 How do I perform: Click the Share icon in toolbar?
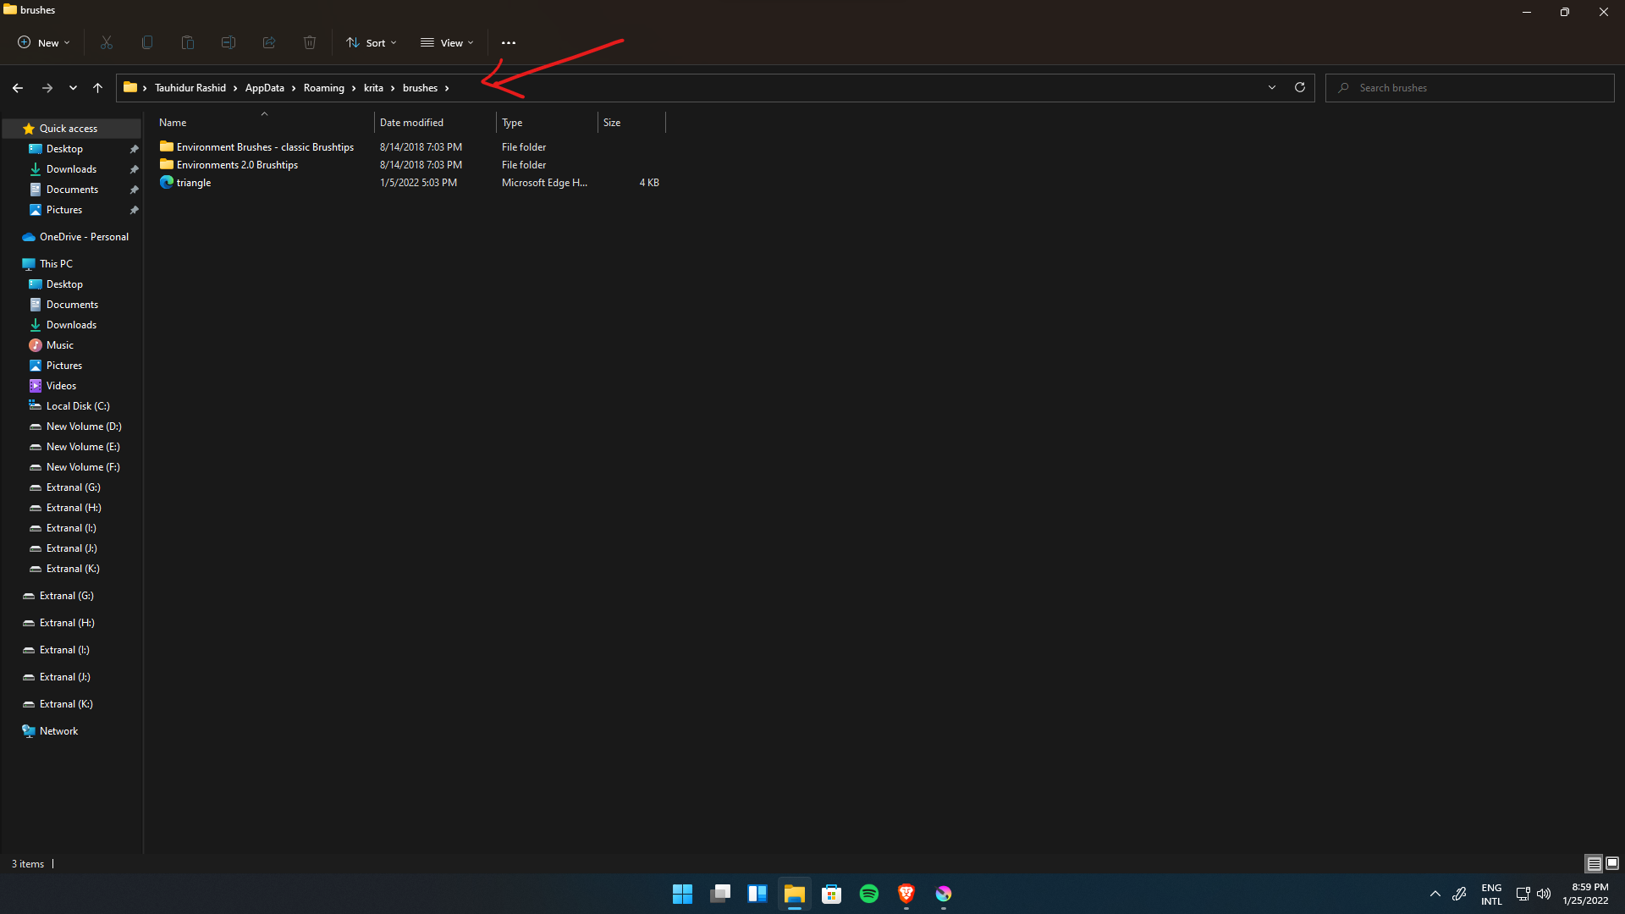269,42
